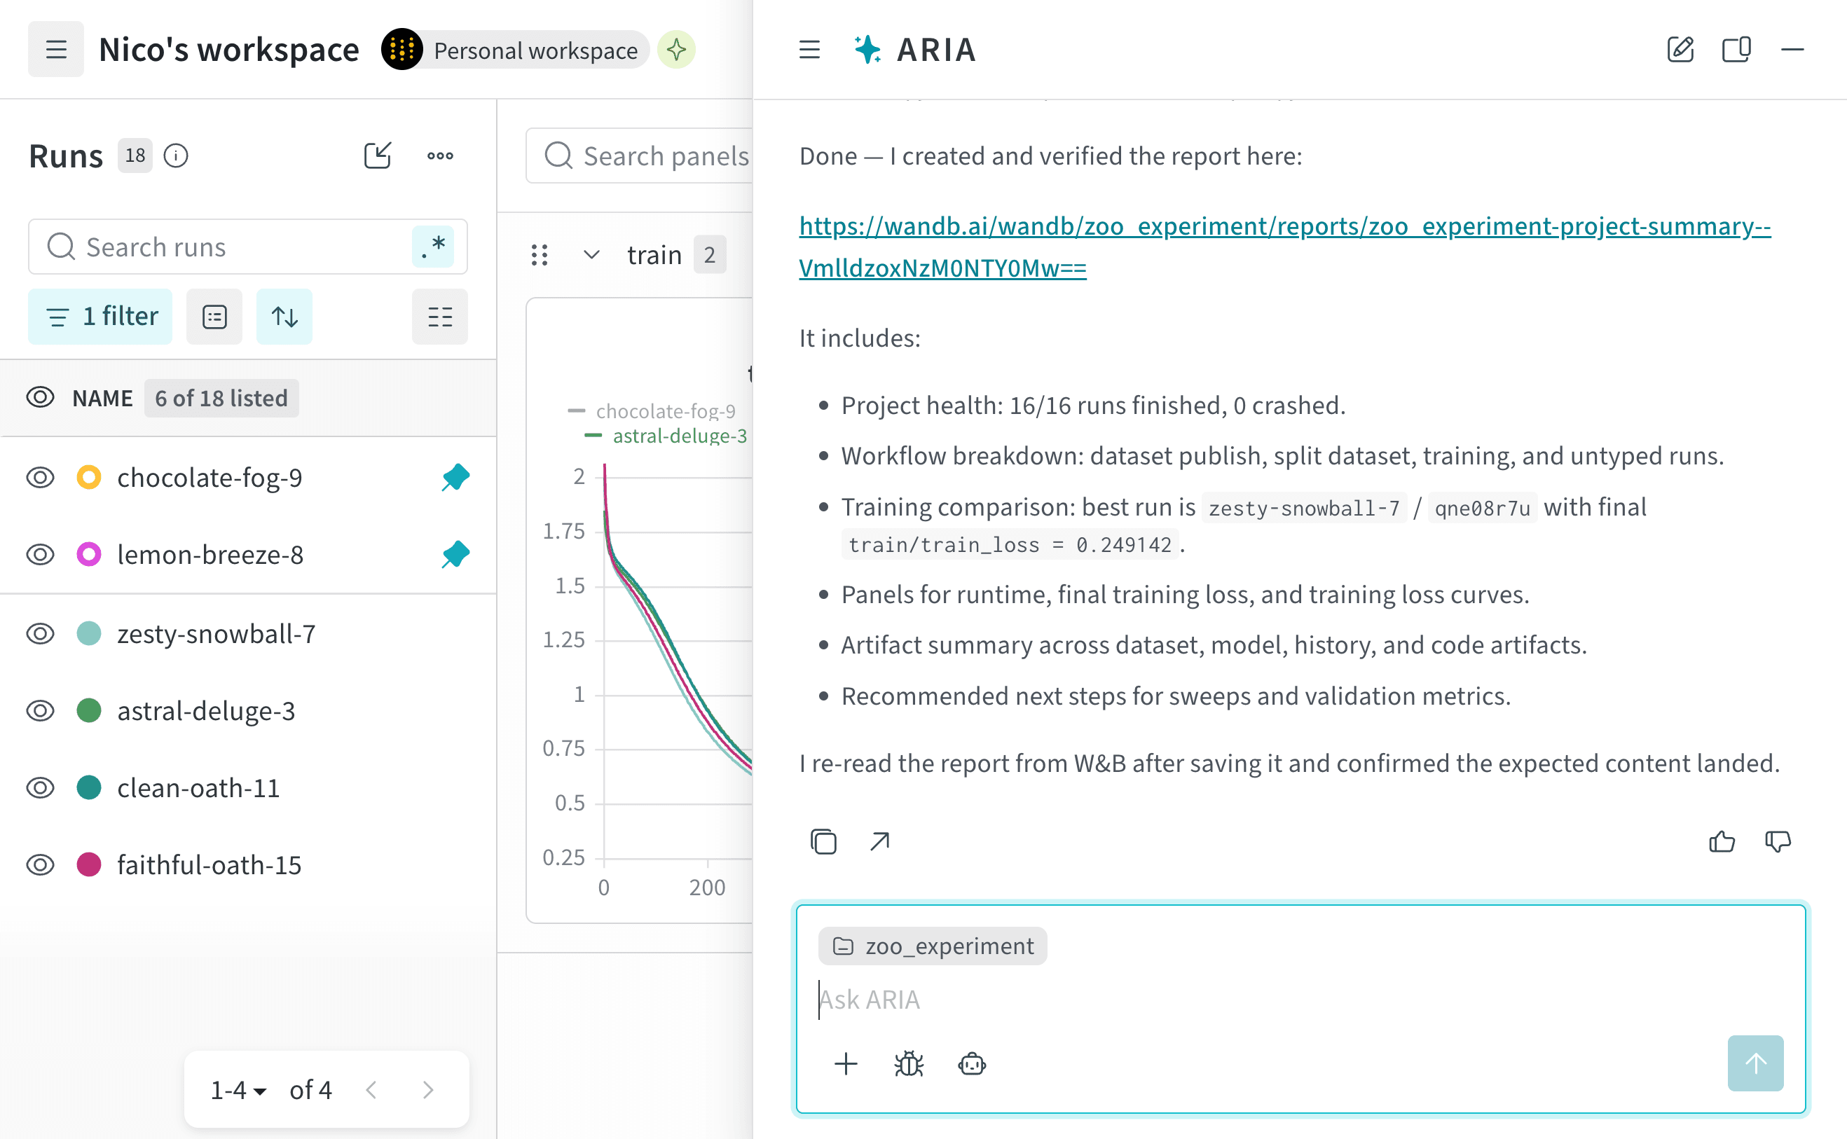Image resolution: width=1847 pixels, height=1139 pixels.
Task: Send the ARIA message with arrow button
Action: point(1756,1063)
